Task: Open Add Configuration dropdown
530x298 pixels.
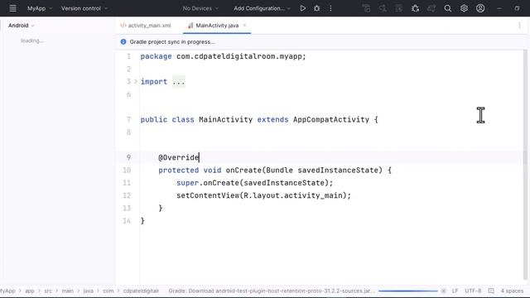Action: [x=262, y=8]
